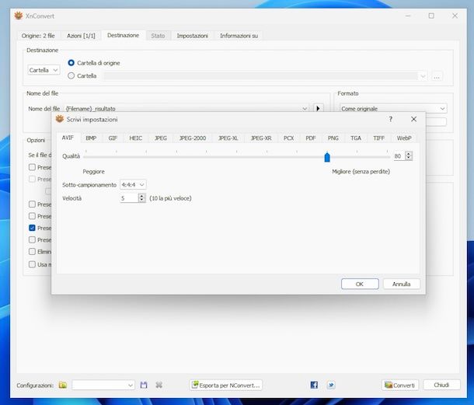474x405 pixels.
Task: Open the Configurazioni dropdown
Action: 103,385
